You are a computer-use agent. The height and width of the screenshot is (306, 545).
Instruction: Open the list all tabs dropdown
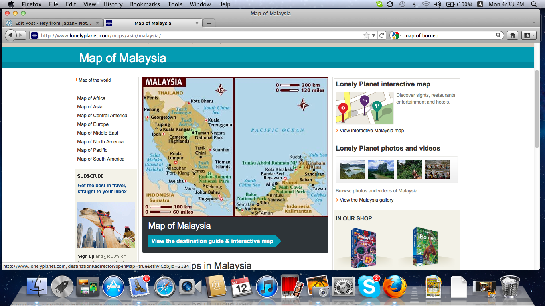click(x=534, y=22)
